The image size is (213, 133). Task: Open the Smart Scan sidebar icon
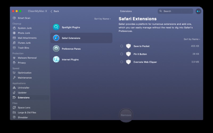(x=14, y=18)
